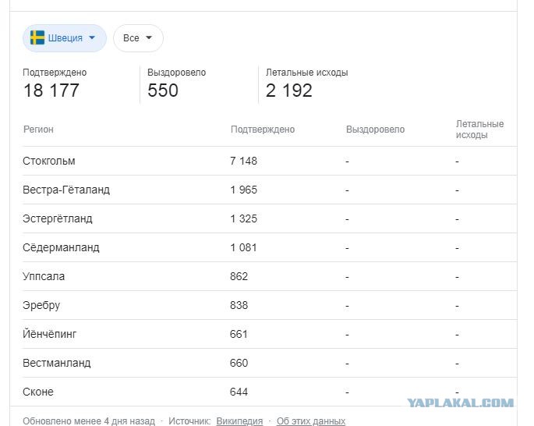
Task: Click the Sweden flag icon
Action: (37, 37)
